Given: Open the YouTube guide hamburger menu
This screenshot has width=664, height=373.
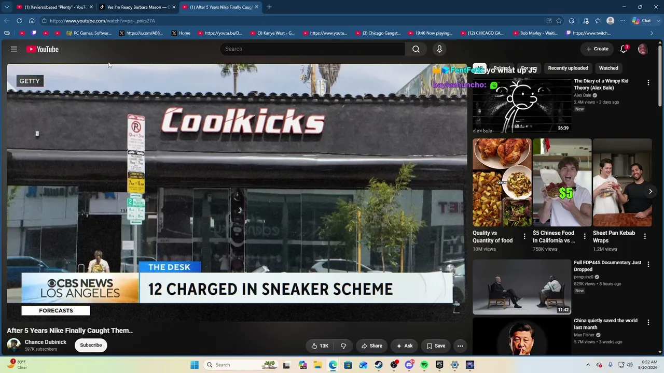Looking at the screenshot, I should click(14, 49).
